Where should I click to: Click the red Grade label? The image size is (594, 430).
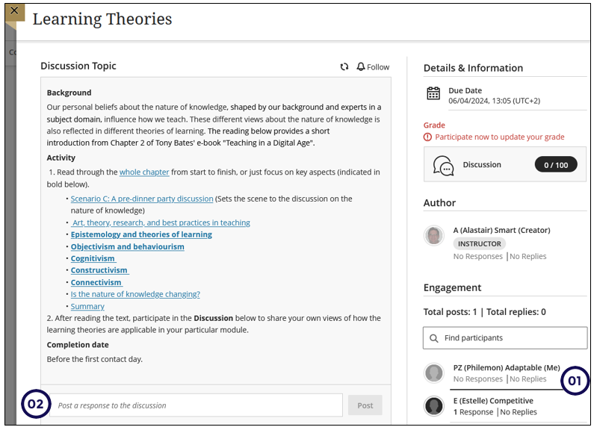coord(434,125)
